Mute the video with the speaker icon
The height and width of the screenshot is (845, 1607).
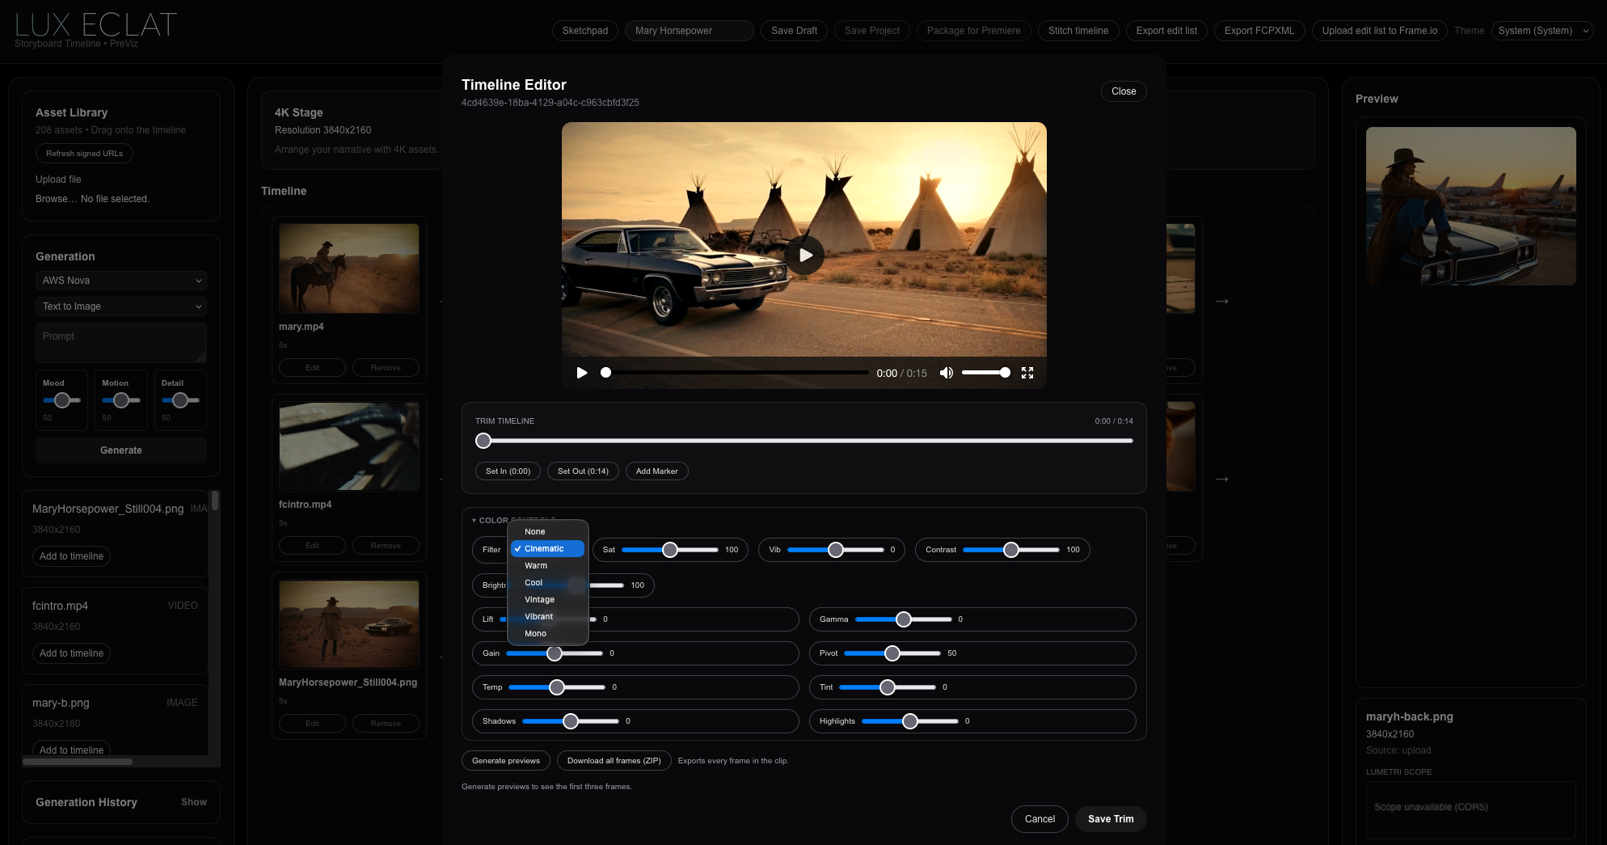pyautogui.click(x=947, y=373)
